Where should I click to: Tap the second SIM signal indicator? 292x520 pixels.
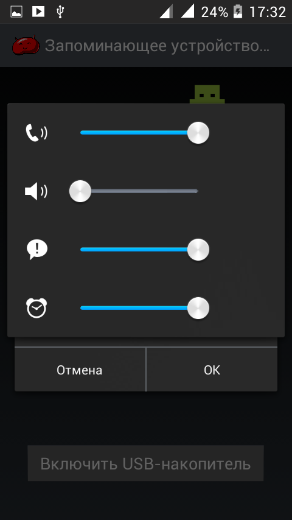coord(187,12)
